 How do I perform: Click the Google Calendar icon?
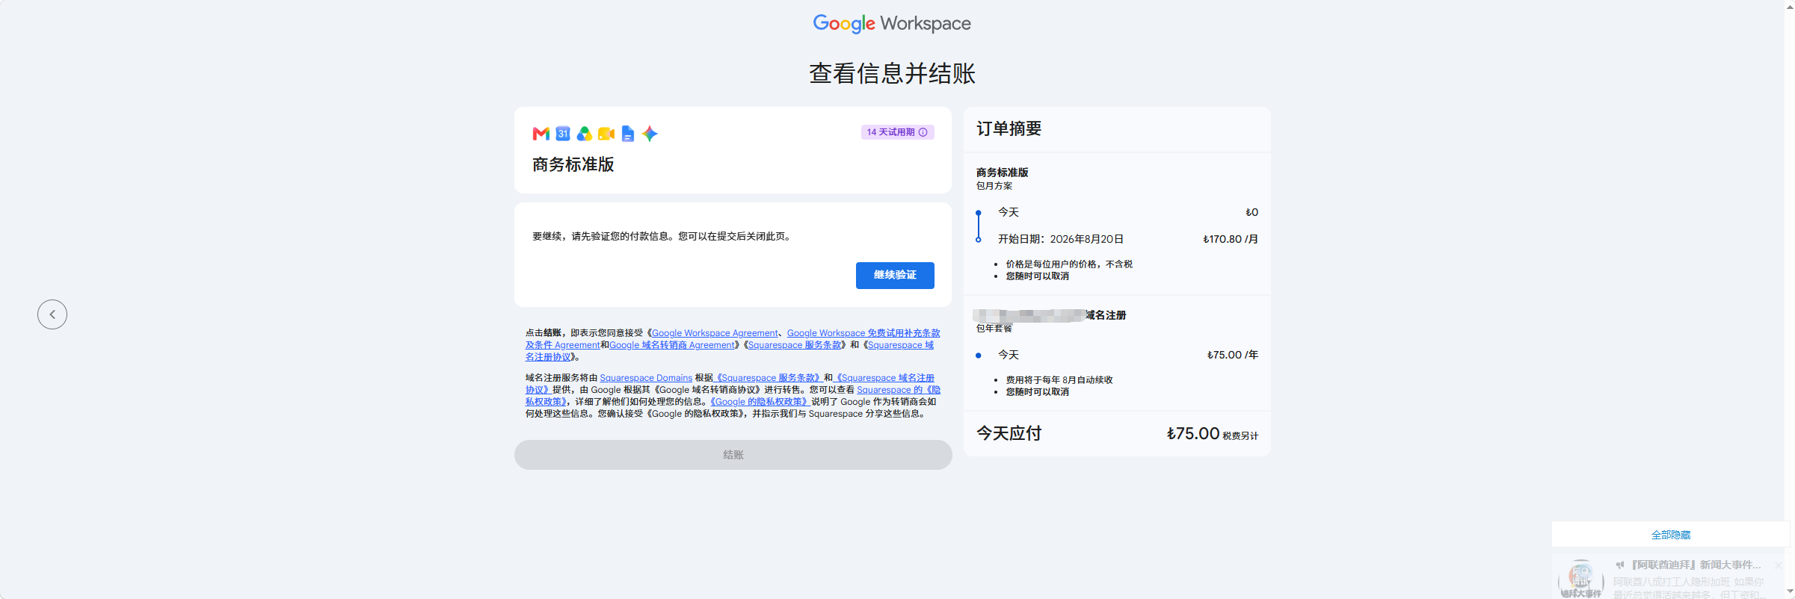[563, 134]
